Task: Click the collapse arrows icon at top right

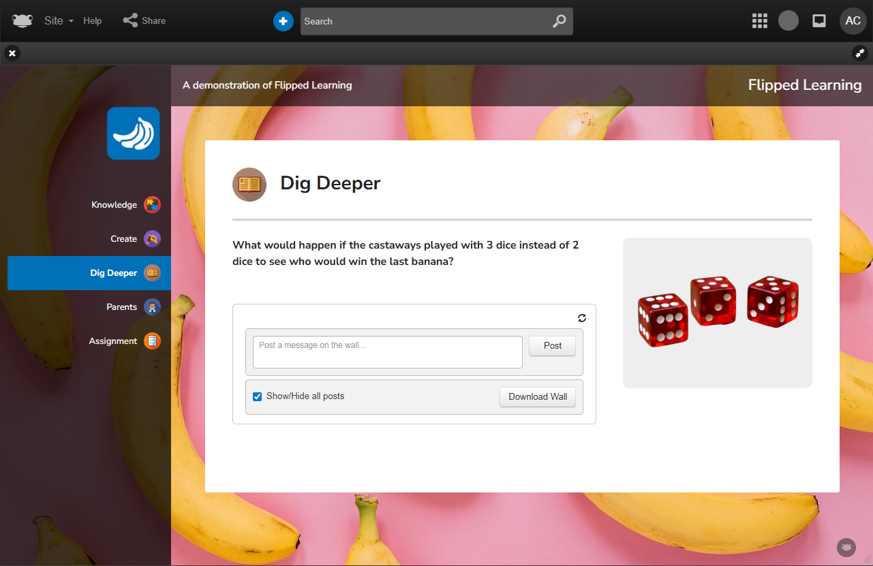Action: 859,53
